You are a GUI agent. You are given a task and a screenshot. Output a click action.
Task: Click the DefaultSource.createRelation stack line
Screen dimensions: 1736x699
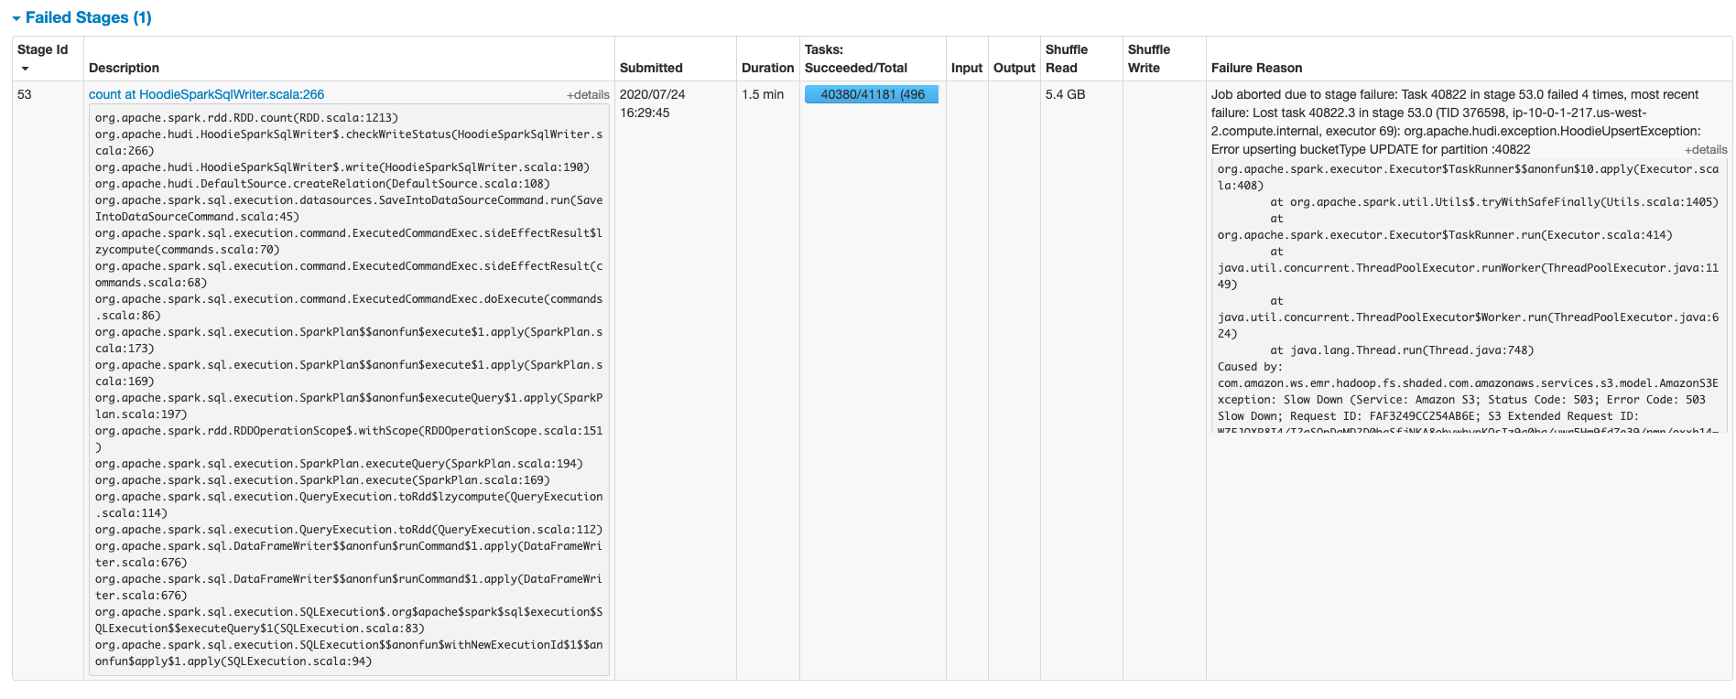(322, 184)
